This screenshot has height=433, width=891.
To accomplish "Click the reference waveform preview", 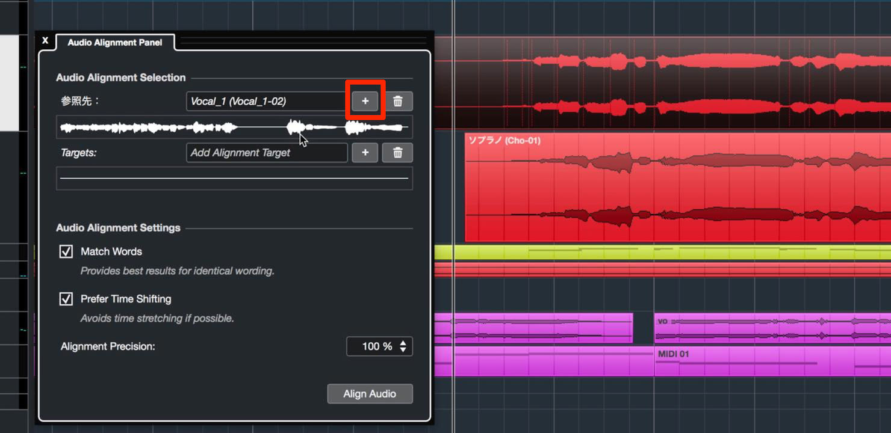I will click(x=234, y=127).
